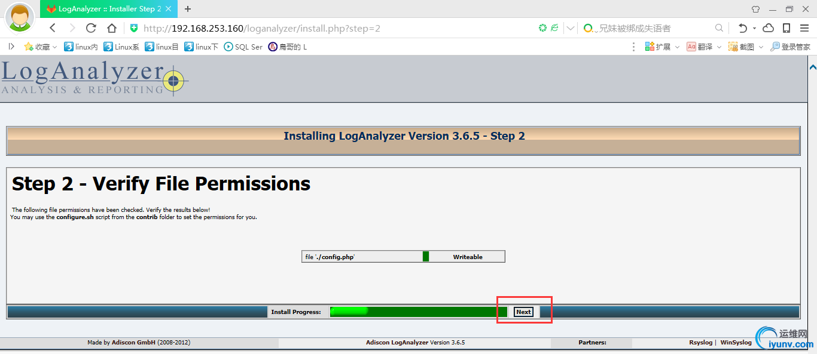Go back to the previous page
Screen dimensions: 817x354
53,28
